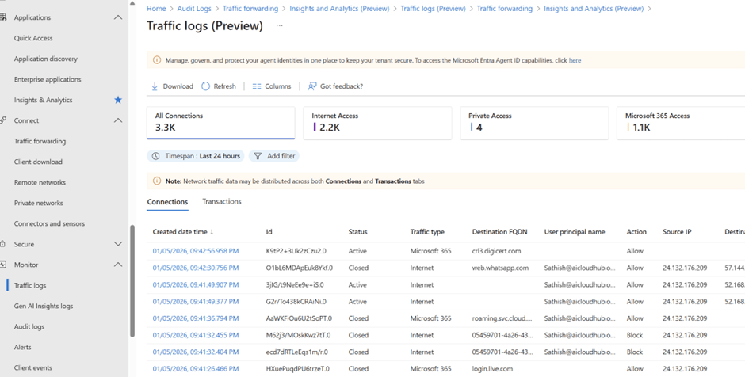Click the Download arrow icon in toolbar

[x=155, y=86]
